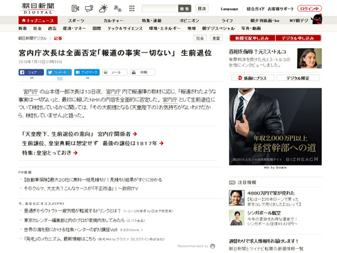Click the font size あぁ icon
337x253 pixels.
pyautogui.click(x=118, y=8)
